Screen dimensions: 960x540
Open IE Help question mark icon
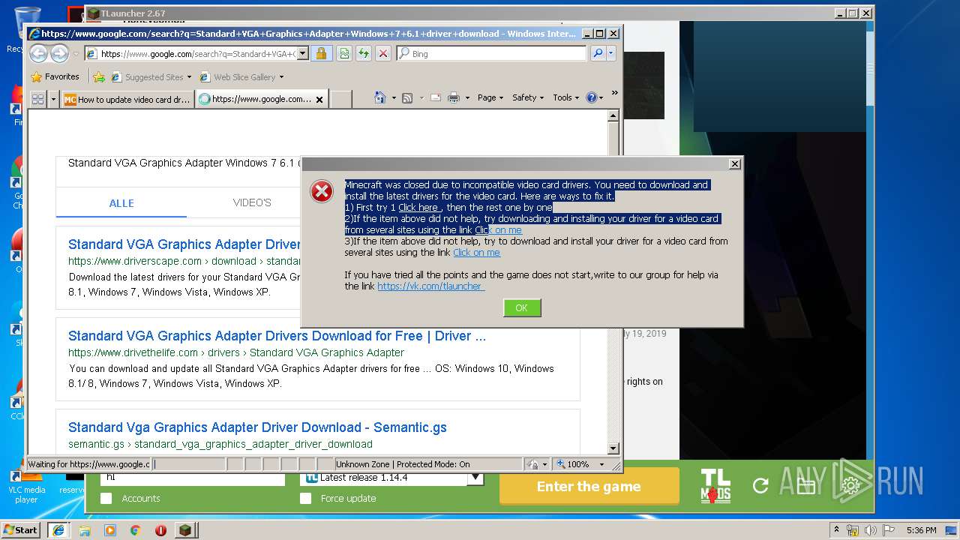[x=591, y=97]
